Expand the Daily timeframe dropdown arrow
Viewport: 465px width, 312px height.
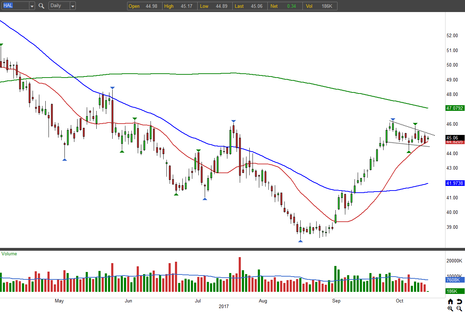pos(73,6)
